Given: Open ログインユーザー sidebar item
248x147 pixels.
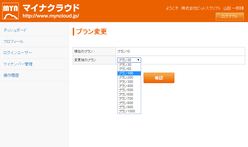Looking at the screenshot, I should 18,53.
